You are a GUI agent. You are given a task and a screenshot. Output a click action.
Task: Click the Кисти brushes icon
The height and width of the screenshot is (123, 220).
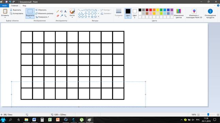click(72, 11)
